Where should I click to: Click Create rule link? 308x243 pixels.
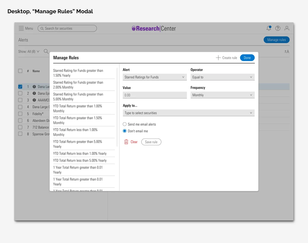point(229,58)
